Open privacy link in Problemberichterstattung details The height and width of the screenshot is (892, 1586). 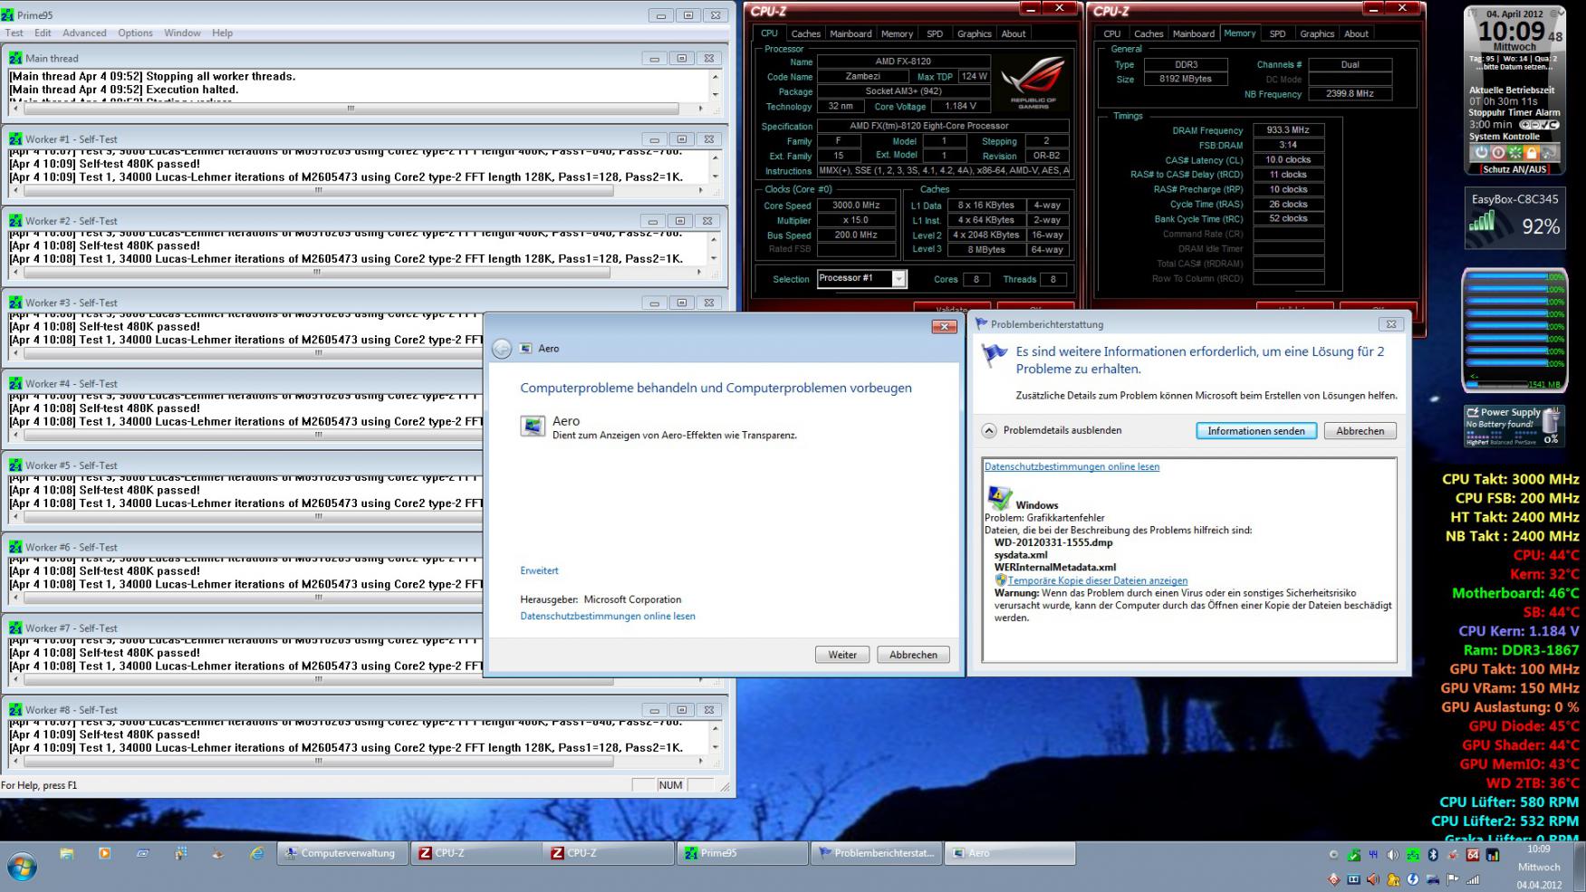1072,466
